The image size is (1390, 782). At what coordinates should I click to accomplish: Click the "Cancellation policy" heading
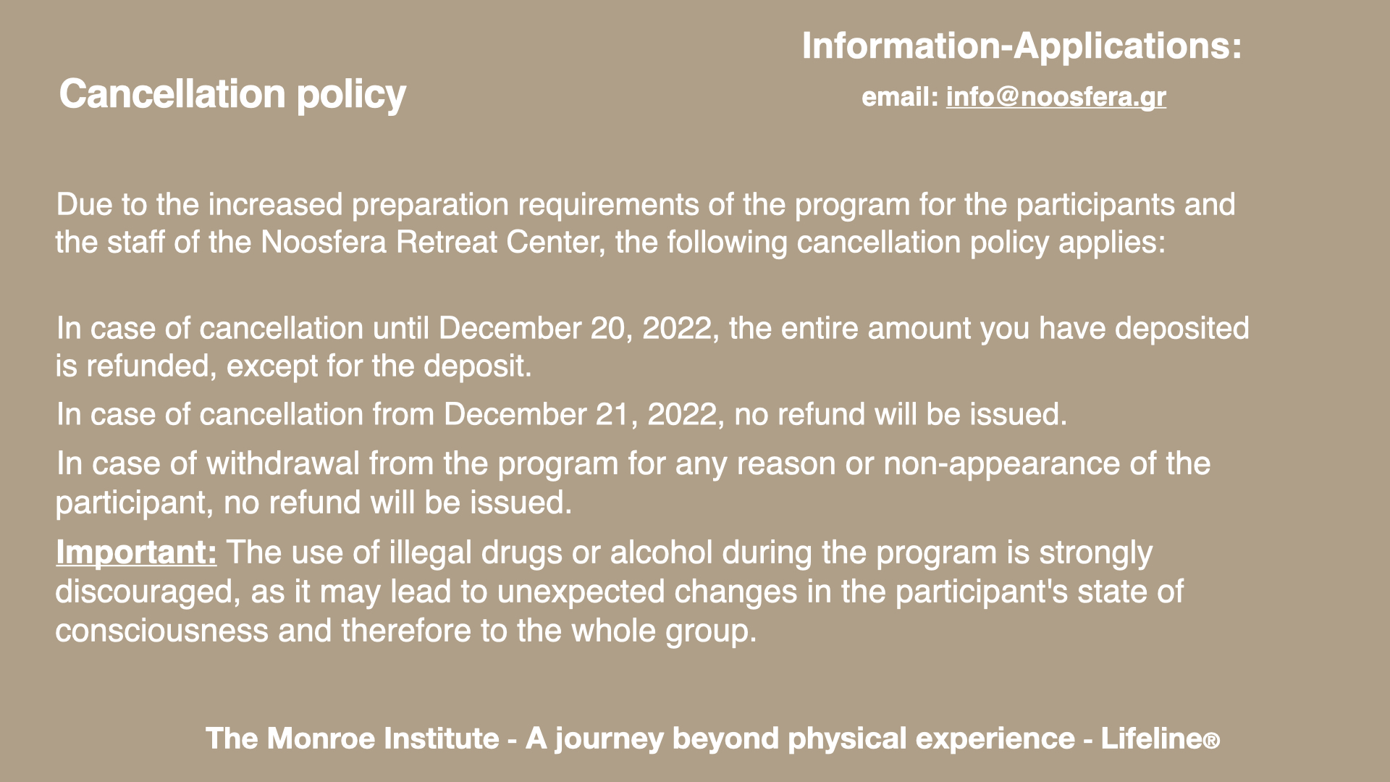(x=232, y=94)
